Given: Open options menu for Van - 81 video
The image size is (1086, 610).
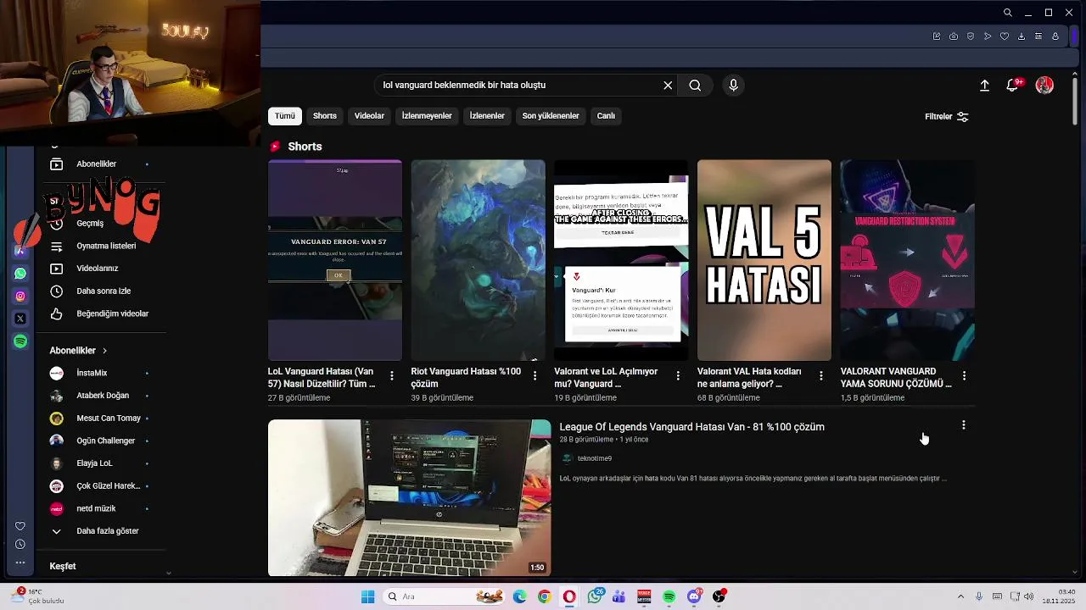Looking at the screenshot, I should tap(964, 425).
